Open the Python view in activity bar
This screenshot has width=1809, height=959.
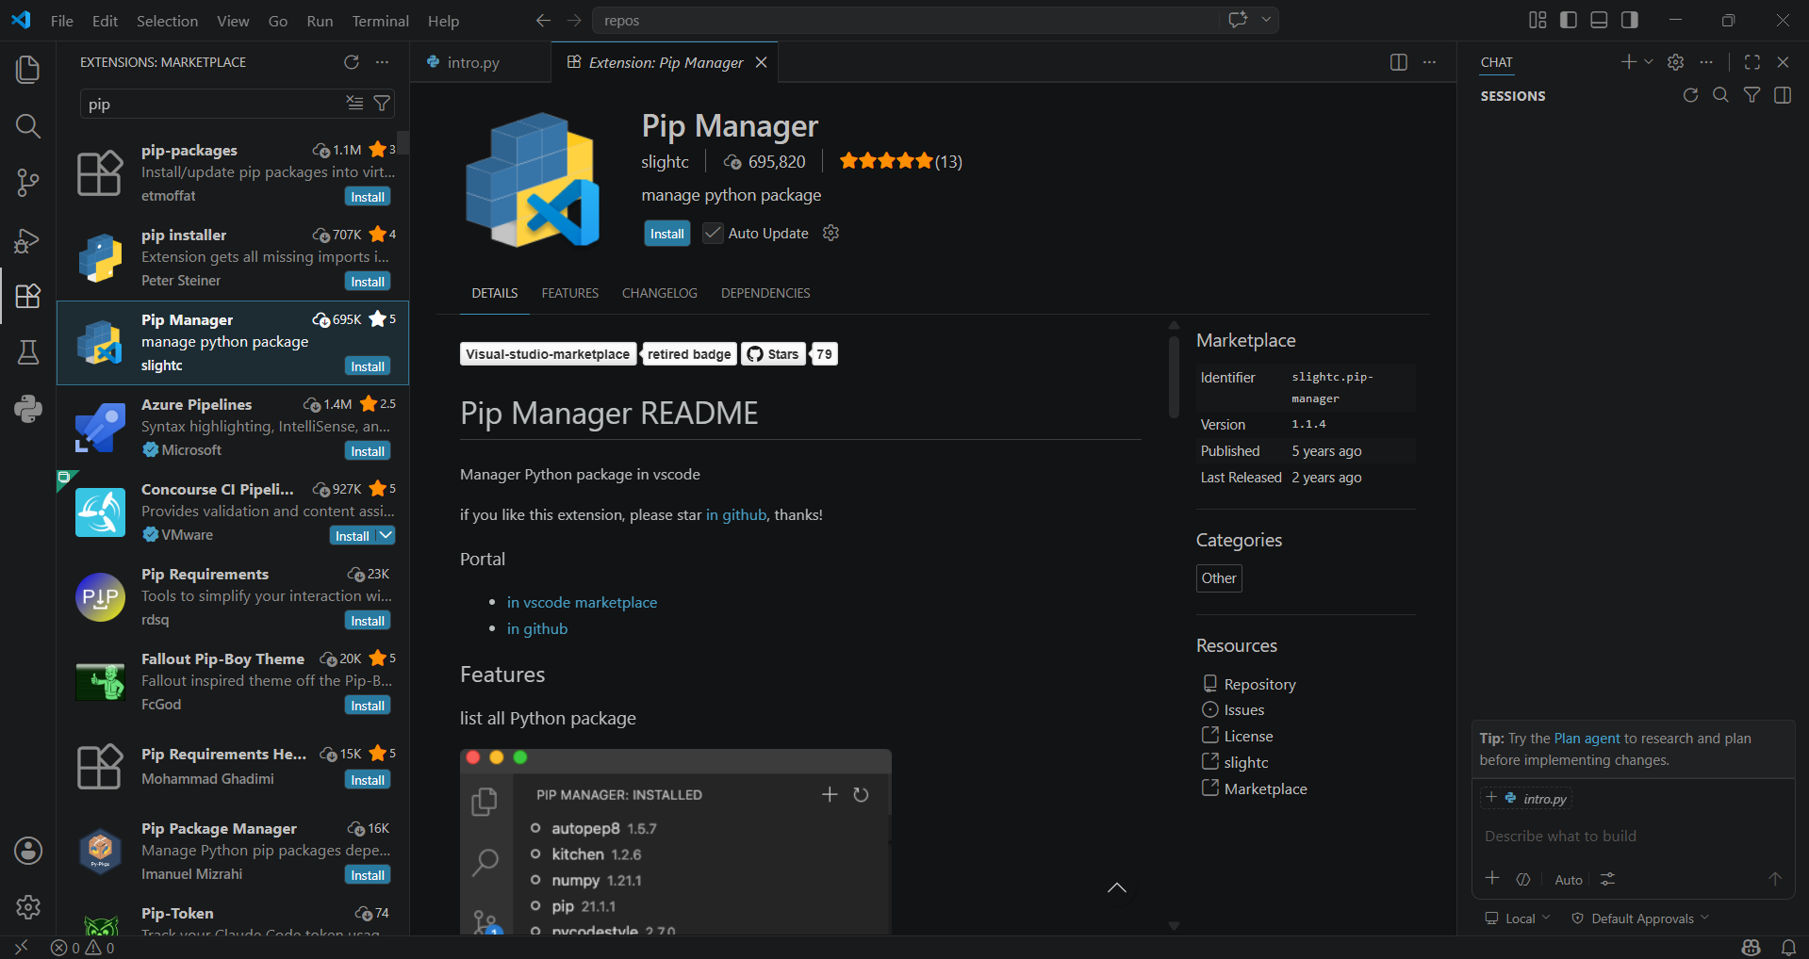click(x=28, y=409)
